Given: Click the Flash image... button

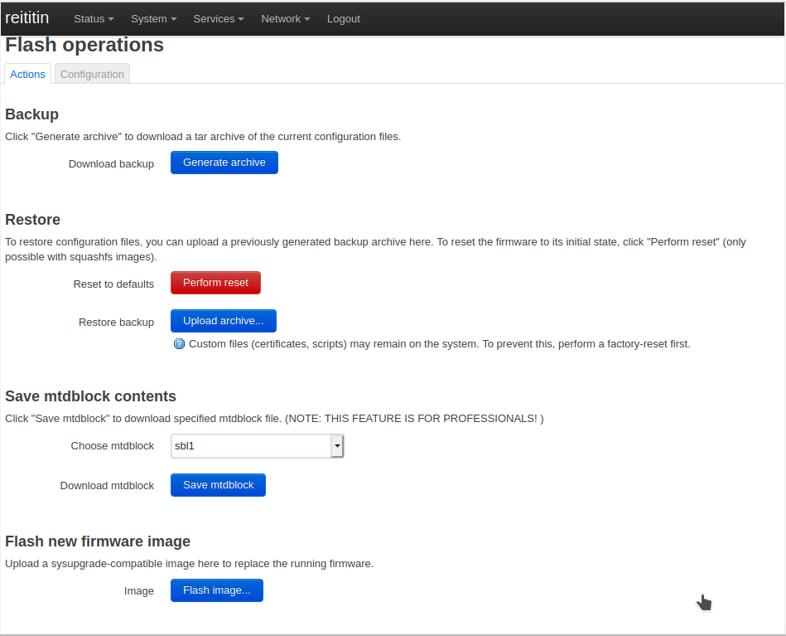Looking at the screenshot, I should (216, 590).
